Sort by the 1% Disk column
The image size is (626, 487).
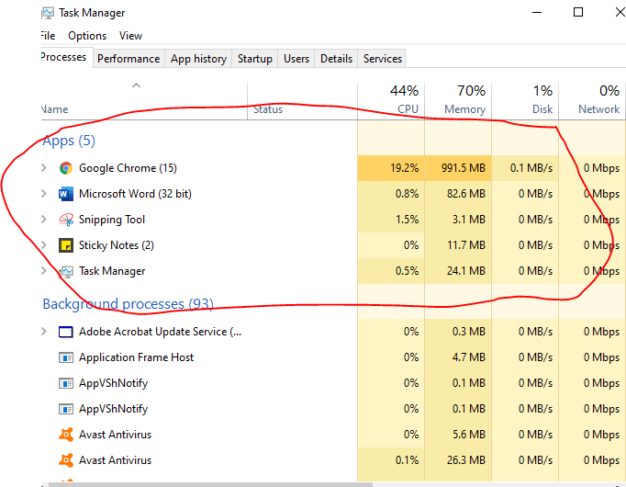[x=525, y=101]
